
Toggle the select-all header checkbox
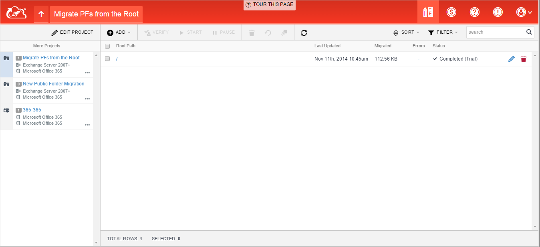pyautogui.click(x=107, y=46)
